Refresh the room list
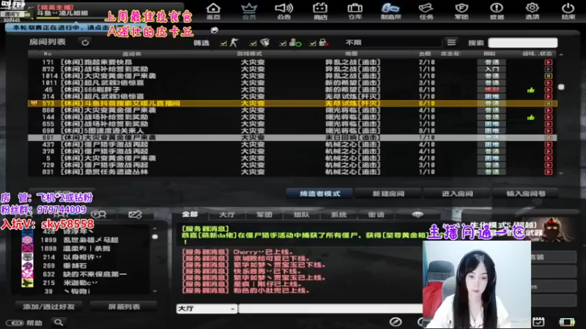The image size is (586, 329). (x=85, y=42)
